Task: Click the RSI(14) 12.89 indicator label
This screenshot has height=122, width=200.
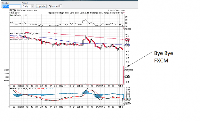Action: point(19,15)
